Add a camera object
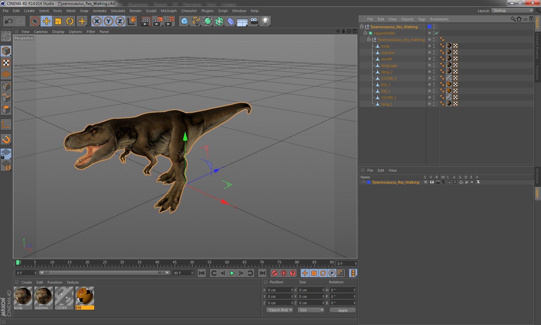Screen dimensions: 541x325 click(x=254, y=21)
